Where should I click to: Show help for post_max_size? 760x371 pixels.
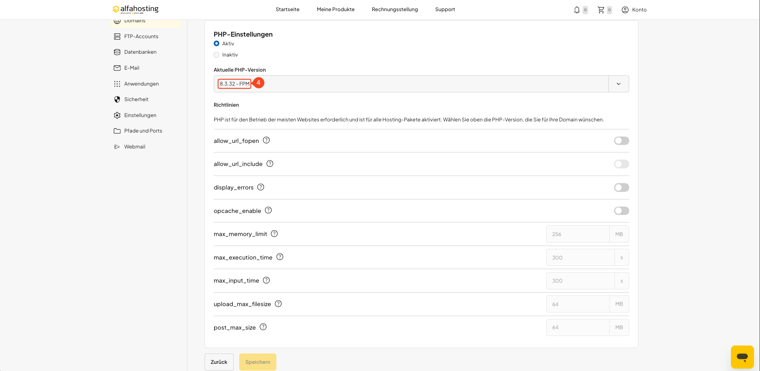coord(263,327)
